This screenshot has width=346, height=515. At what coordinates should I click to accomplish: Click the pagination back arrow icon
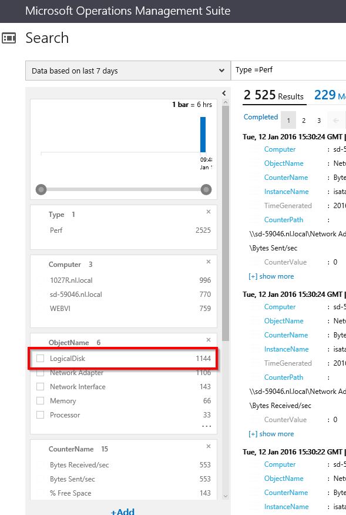pyautogui.click(x=335, y=119)
